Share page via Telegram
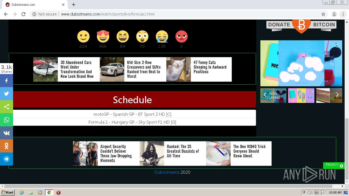This screenshot has height=196, width=349. pyautogui.click(x=7, y=159)
